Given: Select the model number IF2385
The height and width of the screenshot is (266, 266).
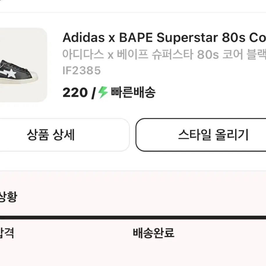Looking at the screenshot, I should pos(82,70).
